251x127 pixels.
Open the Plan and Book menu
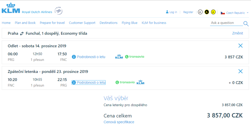point(25,23)
